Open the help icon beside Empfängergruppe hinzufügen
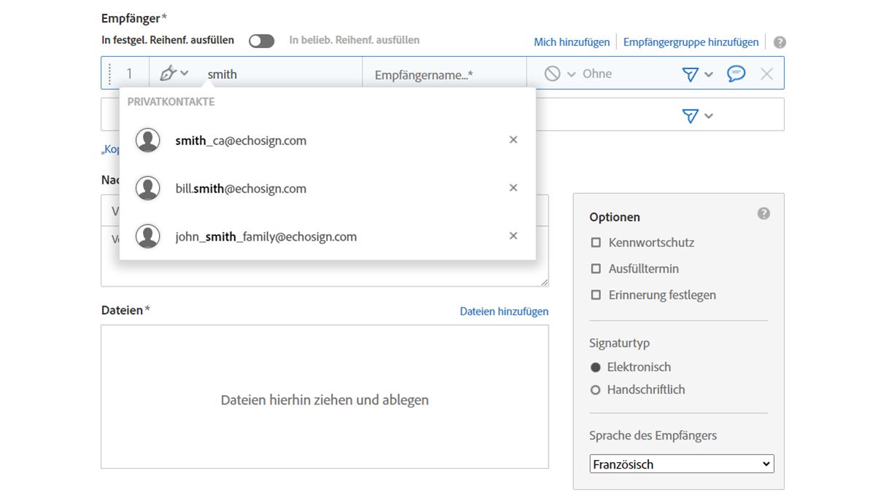The image size is (881, 503). pos(780,42)
